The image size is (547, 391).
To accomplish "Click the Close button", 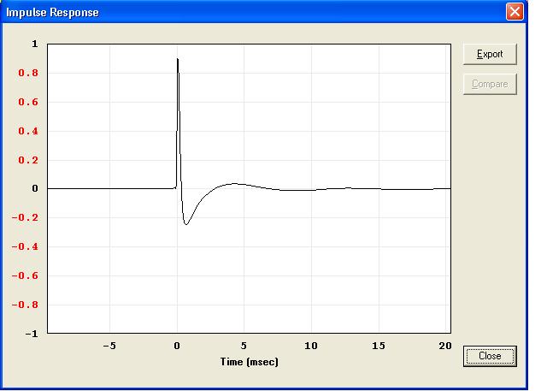I will pyautogui.click(x=490, y=356).
